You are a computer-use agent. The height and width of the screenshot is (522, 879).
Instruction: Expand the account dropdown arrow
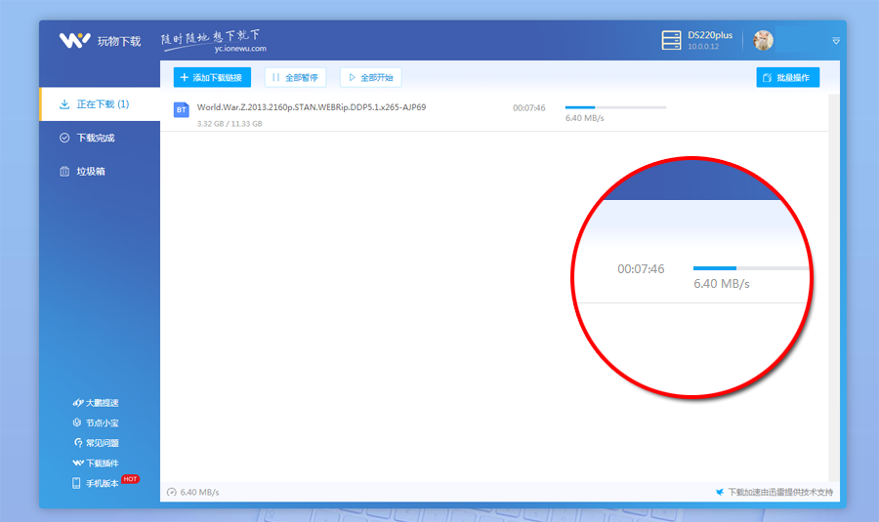836,41
